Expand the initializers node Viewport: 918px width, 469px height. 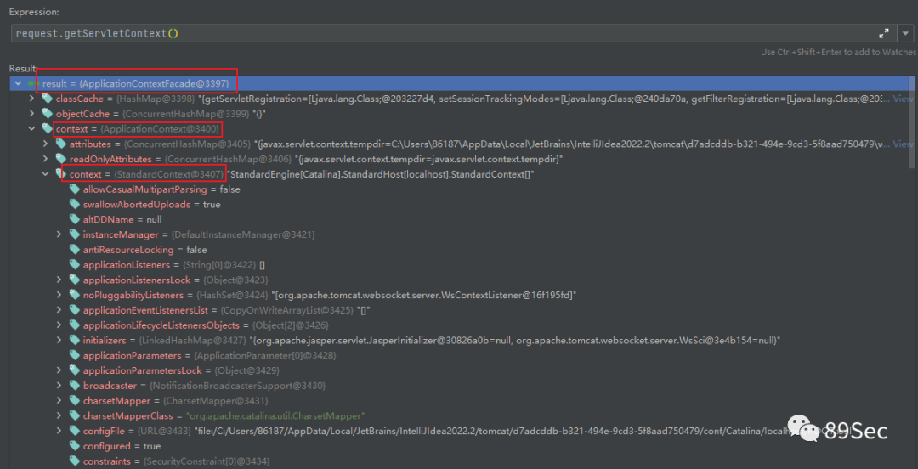(x=59, y=340)
